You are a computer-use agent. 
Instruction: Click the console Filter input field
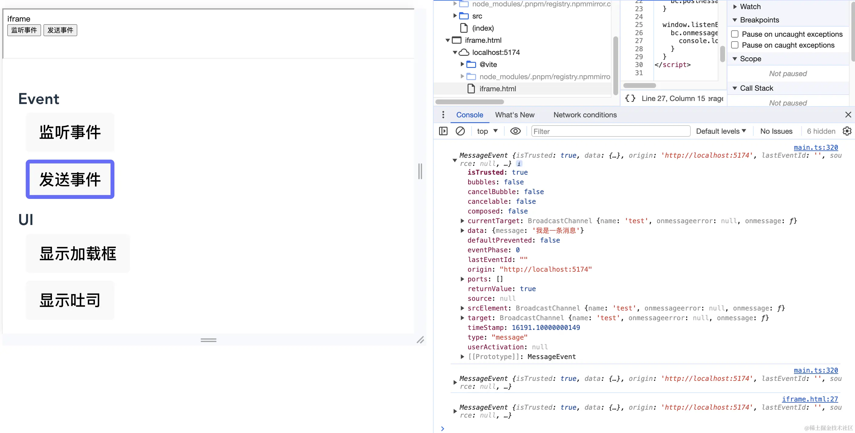point(610,131)
